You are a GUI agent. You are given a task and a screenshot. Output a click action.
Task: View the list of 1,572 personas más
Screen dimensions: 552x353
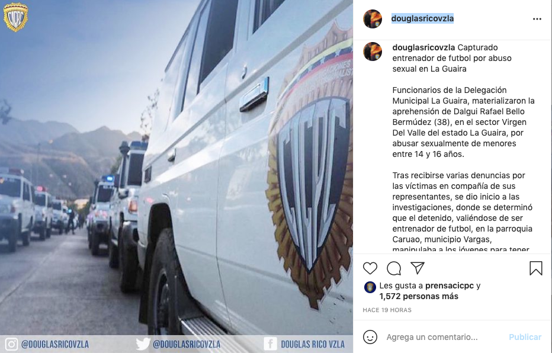pyautogui.click(x=419, y=296)
